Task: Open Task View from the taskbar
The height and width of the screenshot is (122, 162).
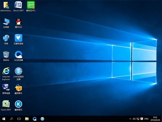Action: pos(19,119)
